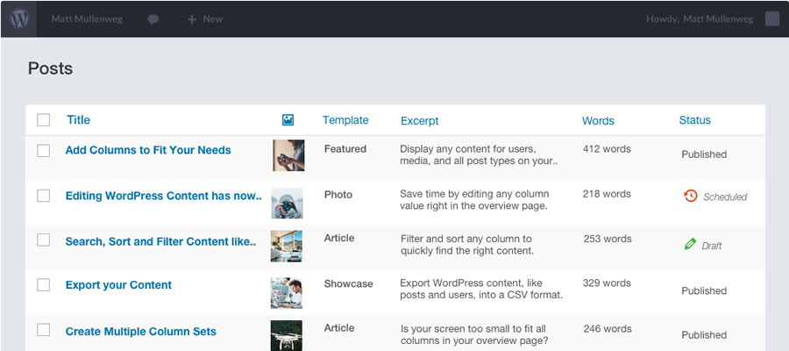Open 'Editing WordPress Content has now..' post
This screenshot has height=351, width=789.
163,197
